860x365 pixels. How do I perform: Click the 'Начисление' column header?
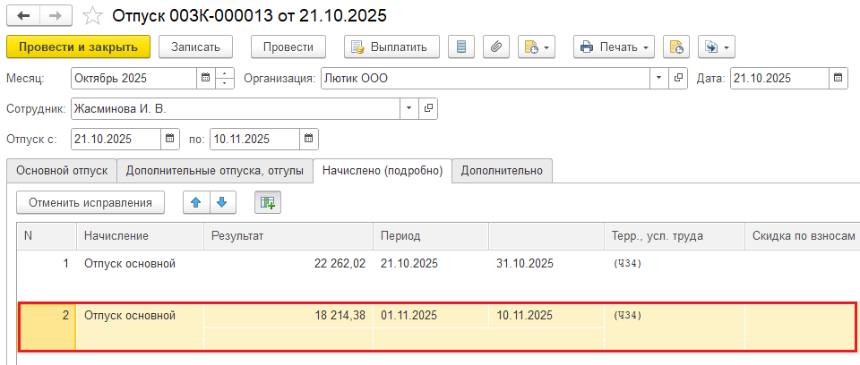[x=140, y=236]
